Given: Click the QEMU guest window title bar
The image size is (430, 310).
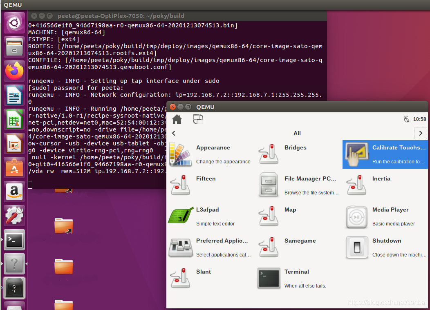Looking at the screenshot, I should click(x=297, y=107).
